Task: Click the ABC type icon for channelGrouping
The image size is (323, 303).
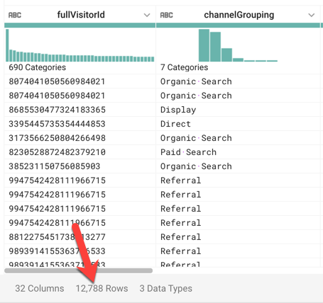Action: pos(166,15)
